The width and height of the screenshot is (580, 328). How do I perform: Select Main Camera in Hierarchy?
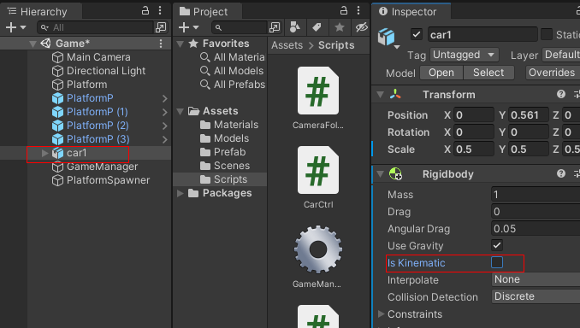[98, 57]
